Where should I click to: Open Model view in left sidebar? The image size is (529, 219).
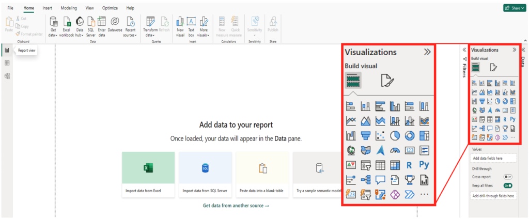pyautogui.click(x=7, y=76)
